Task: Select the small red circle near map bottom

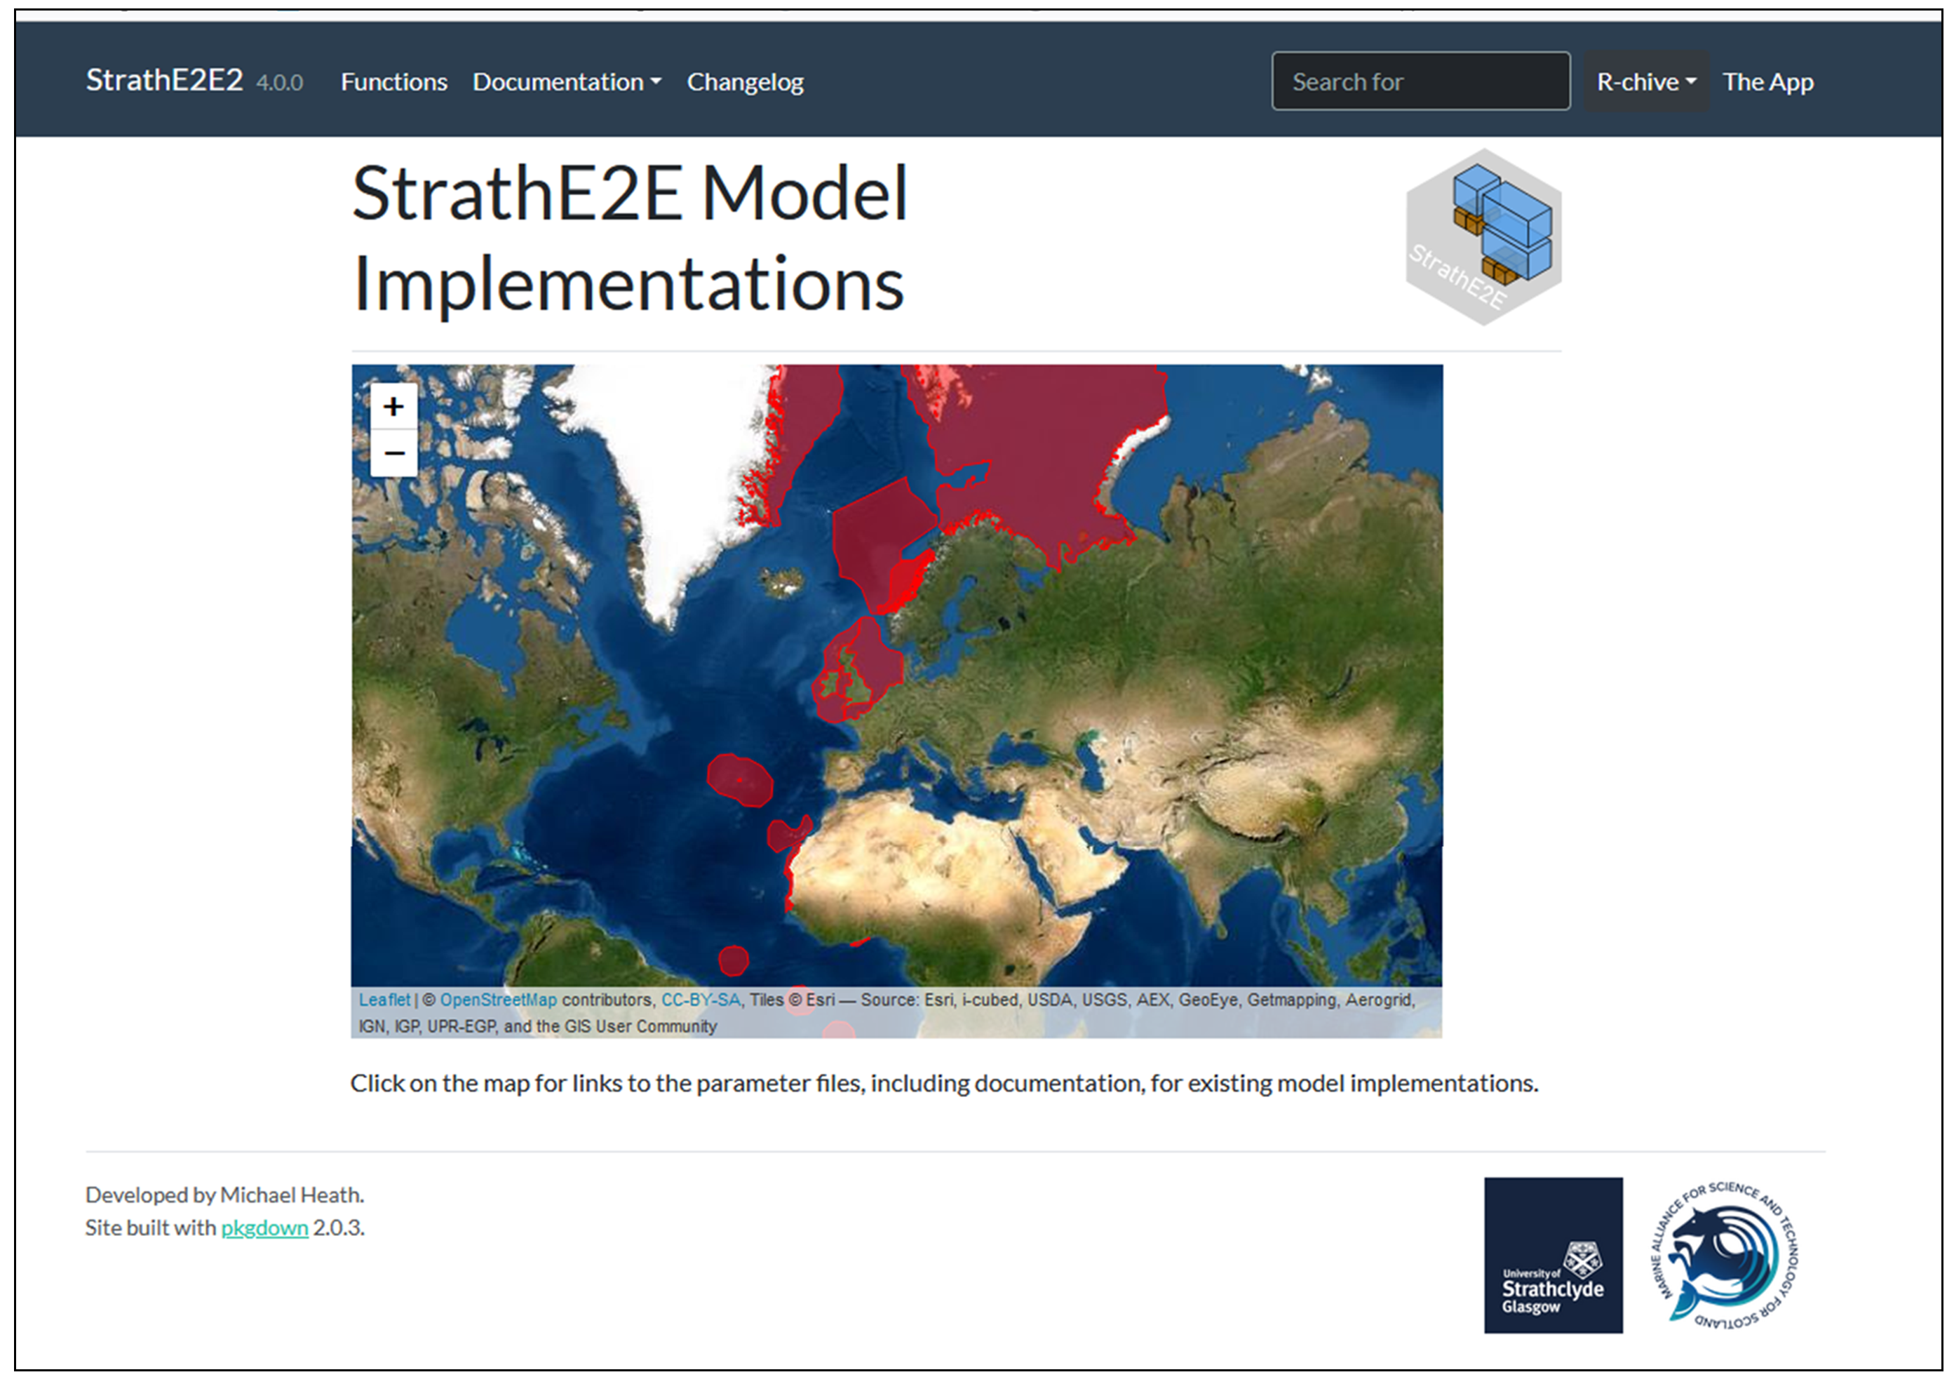Action: pos(732,960)
